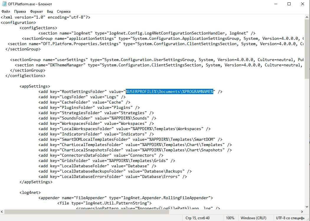Click the horizontal scrollbar right arrow
Screen dimensions: 310x221
[x=302, y=212]
